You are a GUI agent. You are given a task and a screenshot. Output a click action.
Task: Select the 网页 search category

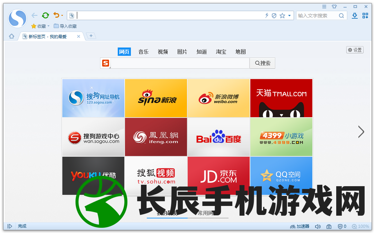point(124,52)
